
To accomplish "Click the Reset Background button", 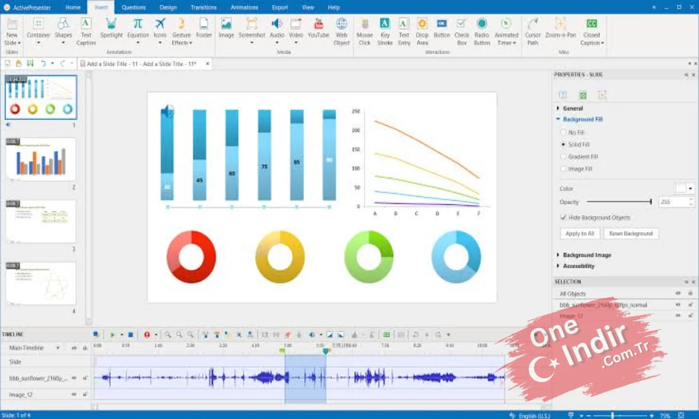I will (x=631, y=233).
